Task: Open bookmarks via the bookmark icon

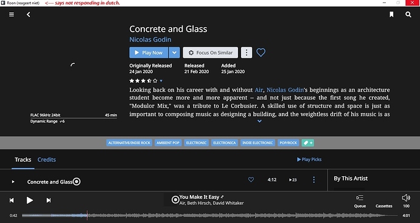Action: coord(391,15)
